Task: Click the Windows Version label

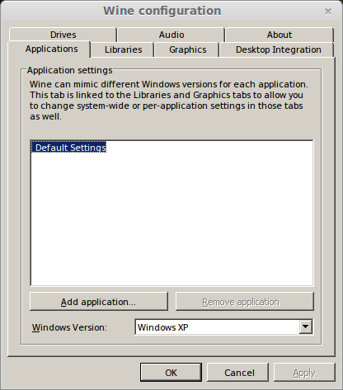Action: (x=69, y=327)
